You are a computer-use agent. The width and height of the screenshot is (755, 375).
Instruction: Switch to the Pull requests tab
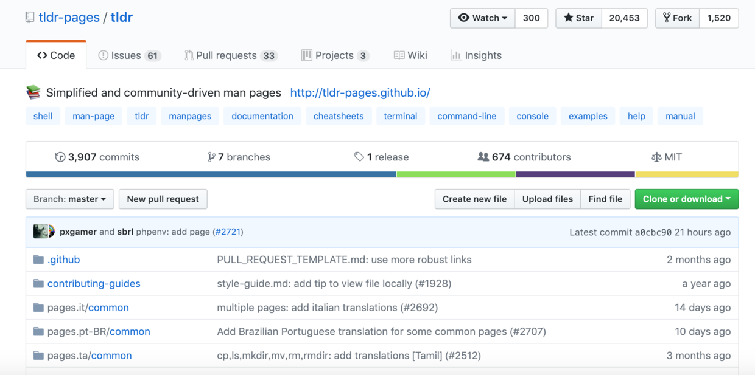point(231,55)
